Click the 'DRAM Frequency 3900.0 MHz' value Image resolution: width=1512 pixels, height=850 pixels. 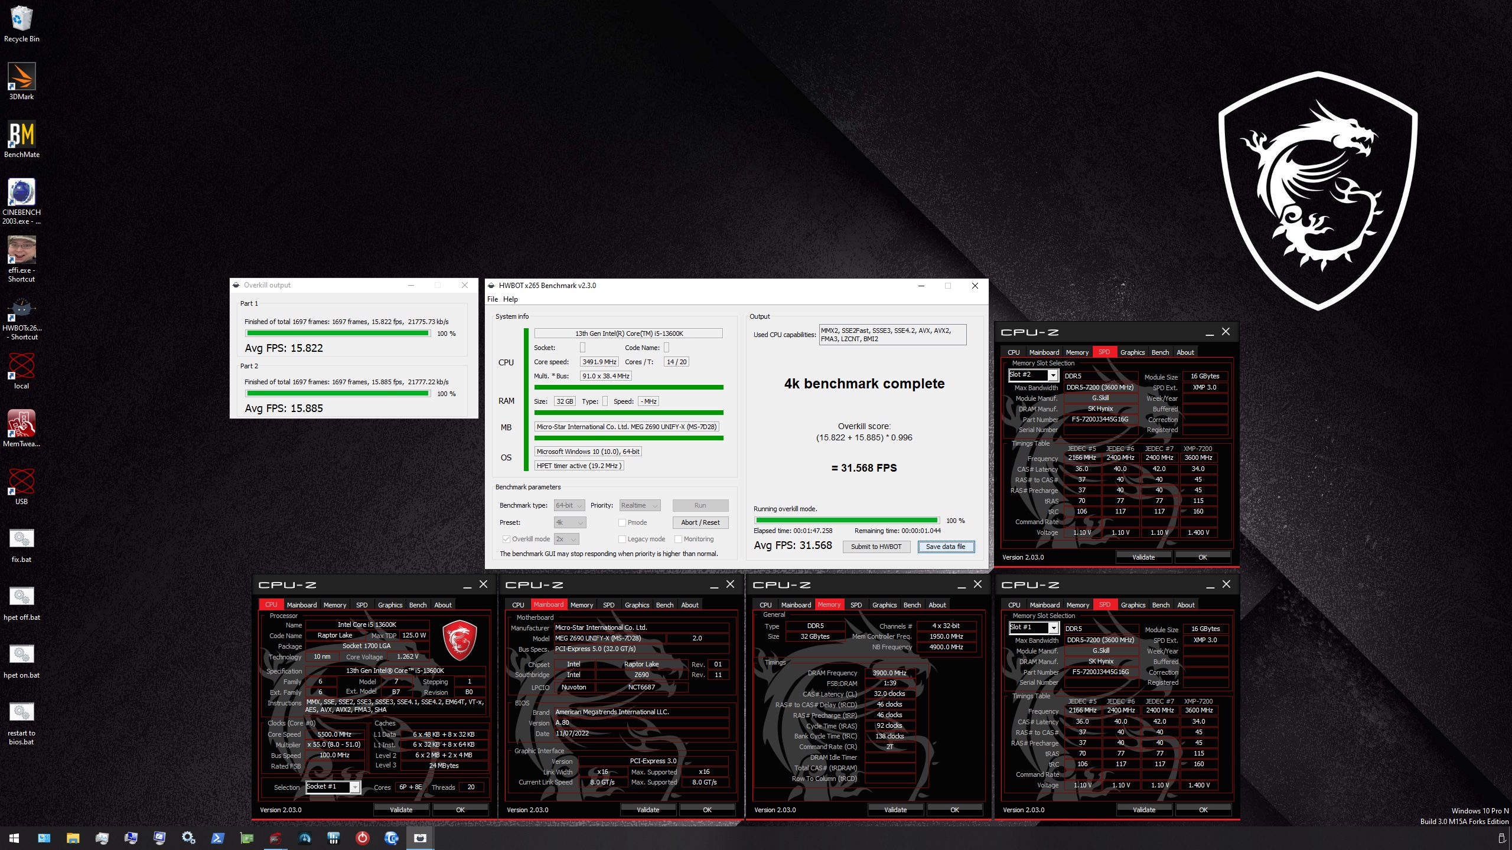889,673
